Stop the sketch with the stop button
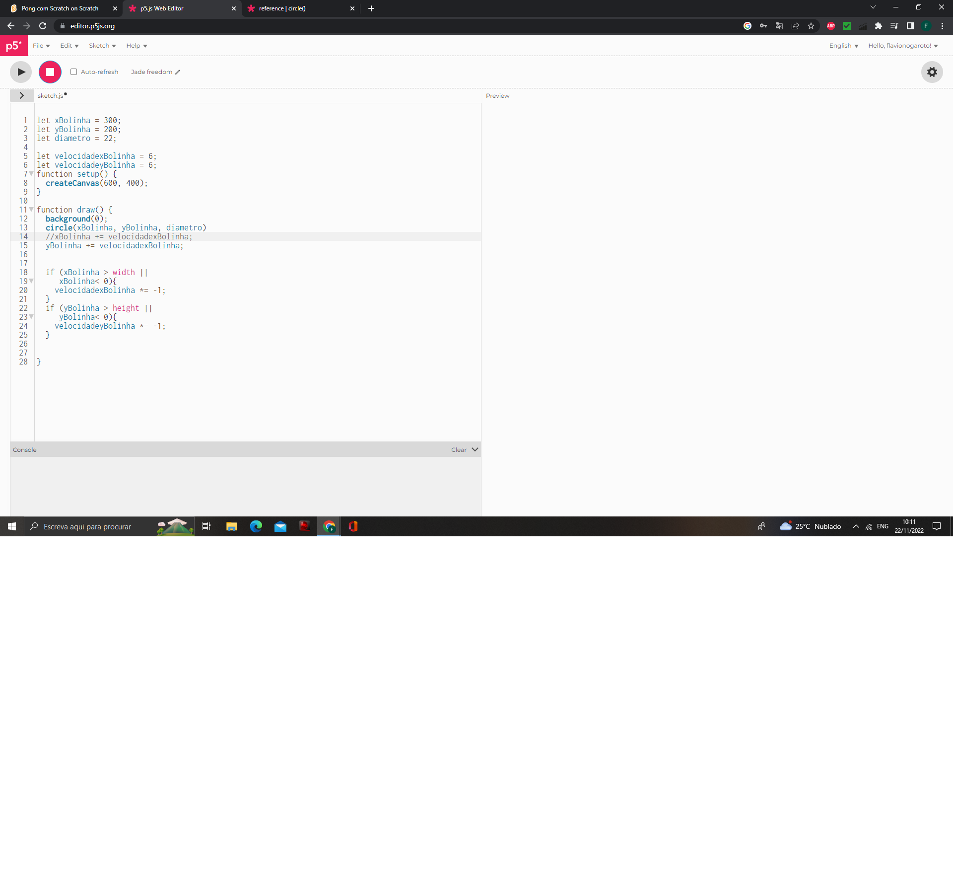Screen dimensions: 953x872 point(50,72)
